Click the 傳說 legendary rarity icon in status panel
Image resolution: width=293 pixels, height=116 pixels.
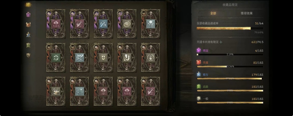pos(199,51)
